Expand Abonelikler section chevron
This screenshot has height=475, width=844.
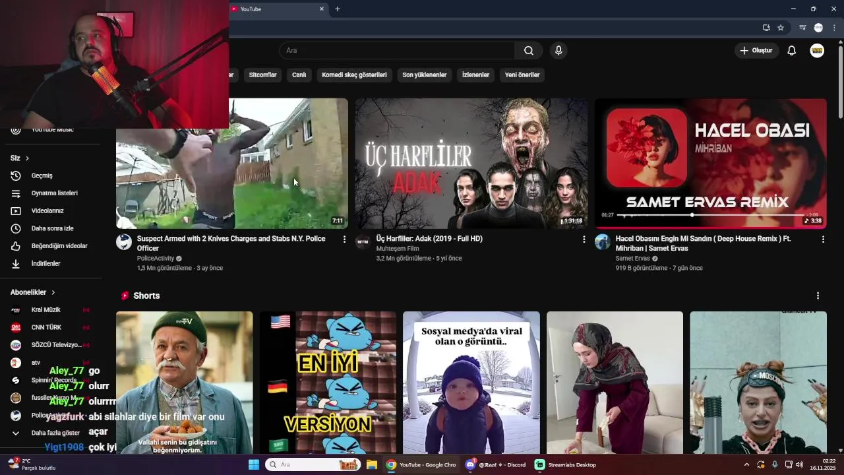click(x=53, y=292)
